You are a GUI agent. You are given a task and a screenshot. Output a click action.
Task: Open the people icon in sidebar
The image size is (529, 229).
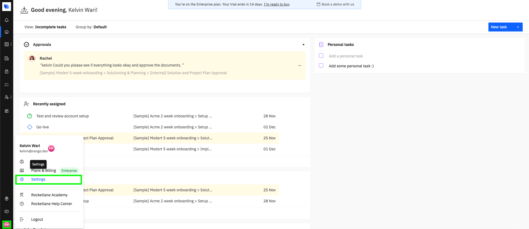(x=7, y=97)
